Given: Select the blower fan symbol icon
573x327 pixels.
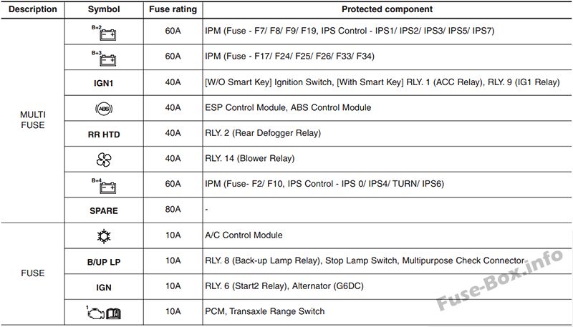Looking at the screenshot, I should [x=104, y=160].
